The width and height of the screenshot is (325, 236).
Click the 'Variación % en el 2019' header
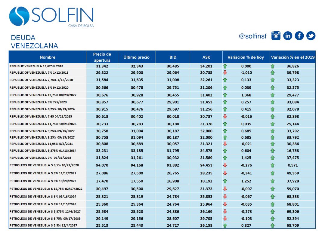click(x=293, y=57)
